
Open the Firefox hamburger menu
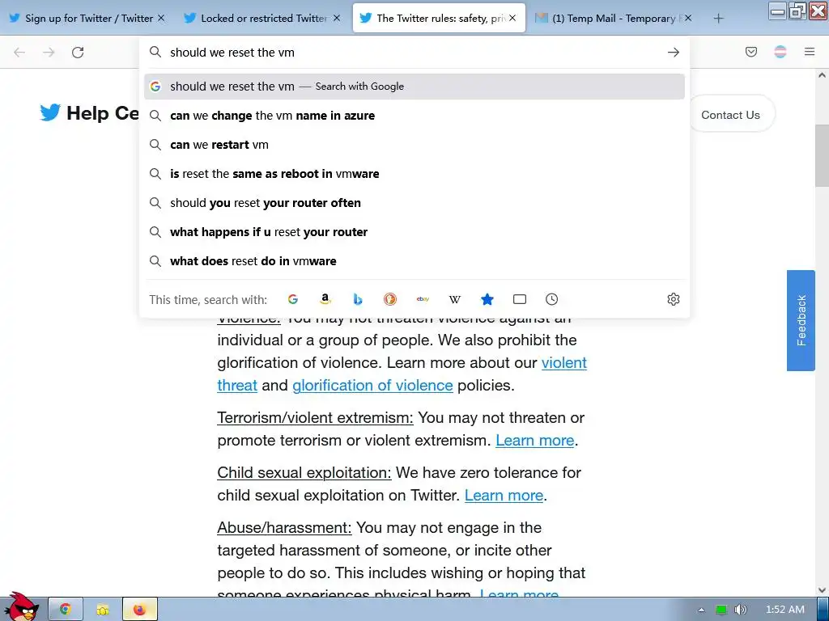pyautogui.click(x=810, y=52)
